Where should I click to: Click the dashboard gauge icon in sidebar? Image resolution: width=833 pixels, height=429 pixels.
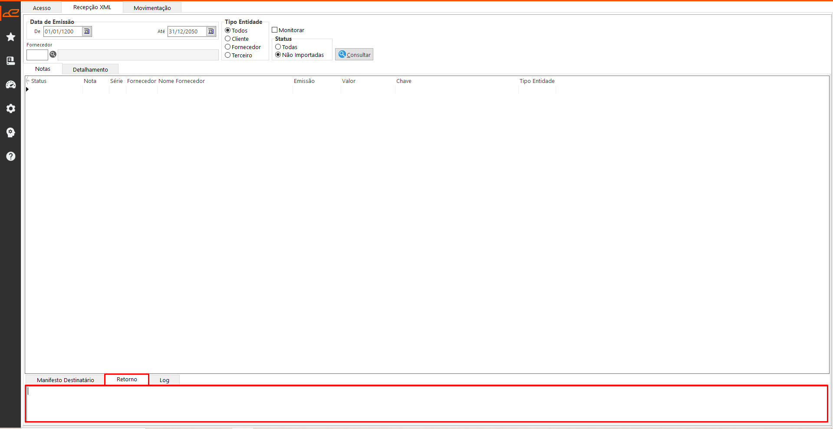(x=11, y=85)
